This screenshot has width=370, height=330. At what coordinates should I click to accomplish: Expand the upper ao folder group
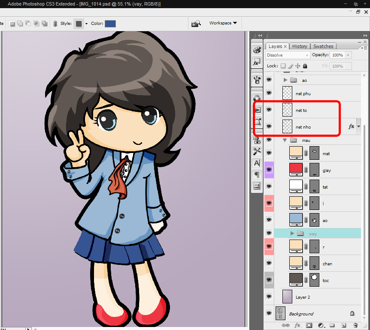pyautogui.click(x=285, y=80)
